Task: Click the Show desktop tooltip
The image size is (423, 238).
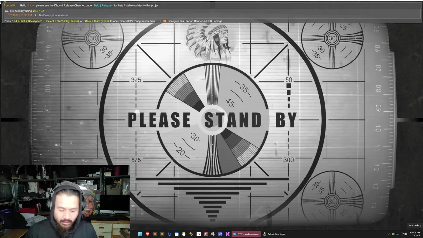Action: click(x=415, y=225)
